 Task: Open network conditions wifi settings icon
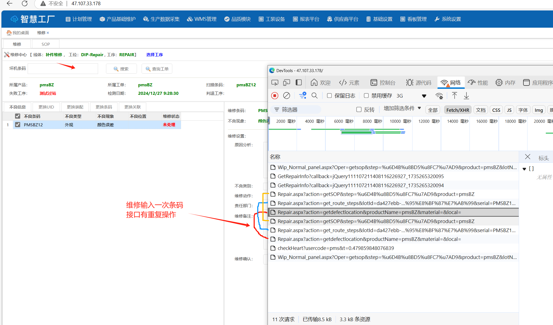pos(439,96)
